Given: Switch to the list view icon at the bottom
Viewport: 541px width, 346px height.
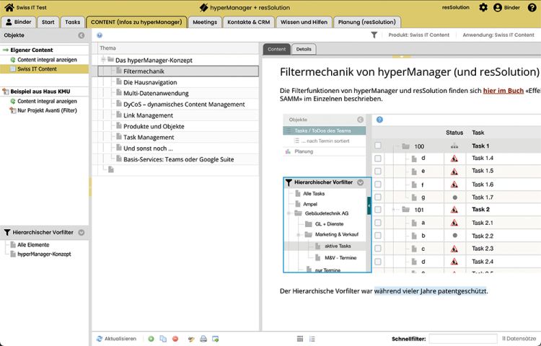Looking at the screenshot, I should (312, 339).
